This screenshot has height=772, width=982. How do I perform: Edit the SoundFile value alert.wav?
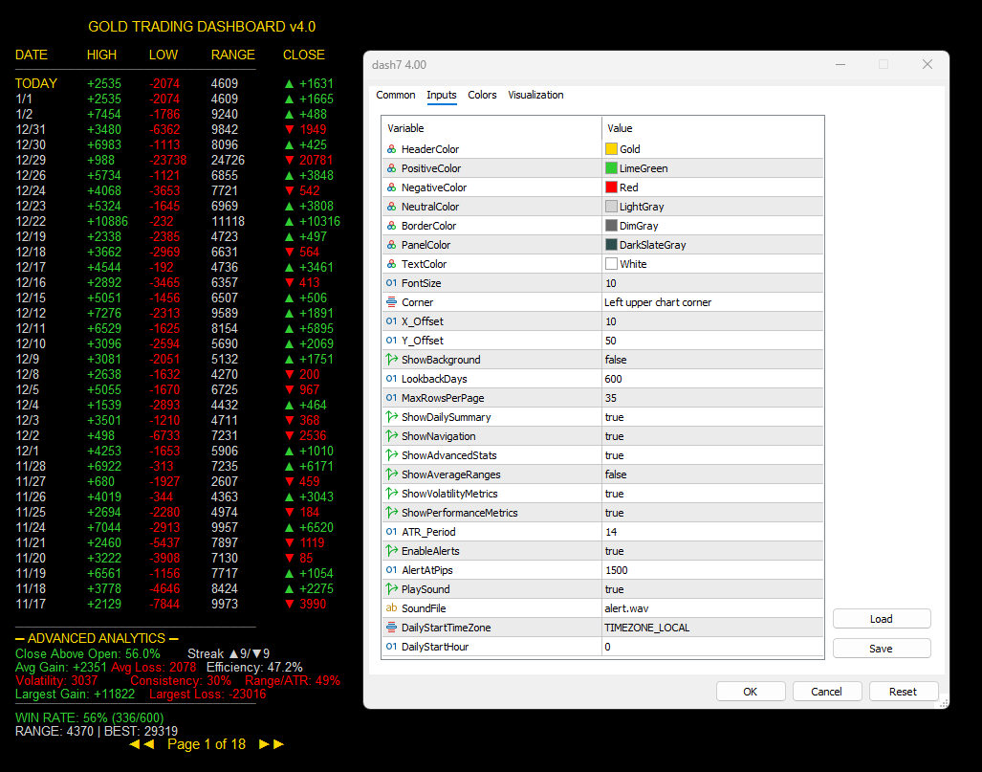pyautogui.click(x=712, y=608)
